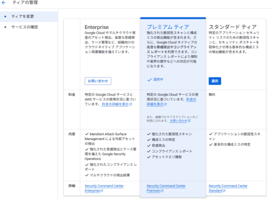Click the 内容 row label

tap(72, 134)
